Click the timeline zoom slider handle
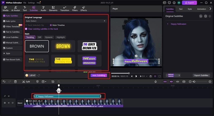This screenshot has height=116, width=214. coord(194,82)
